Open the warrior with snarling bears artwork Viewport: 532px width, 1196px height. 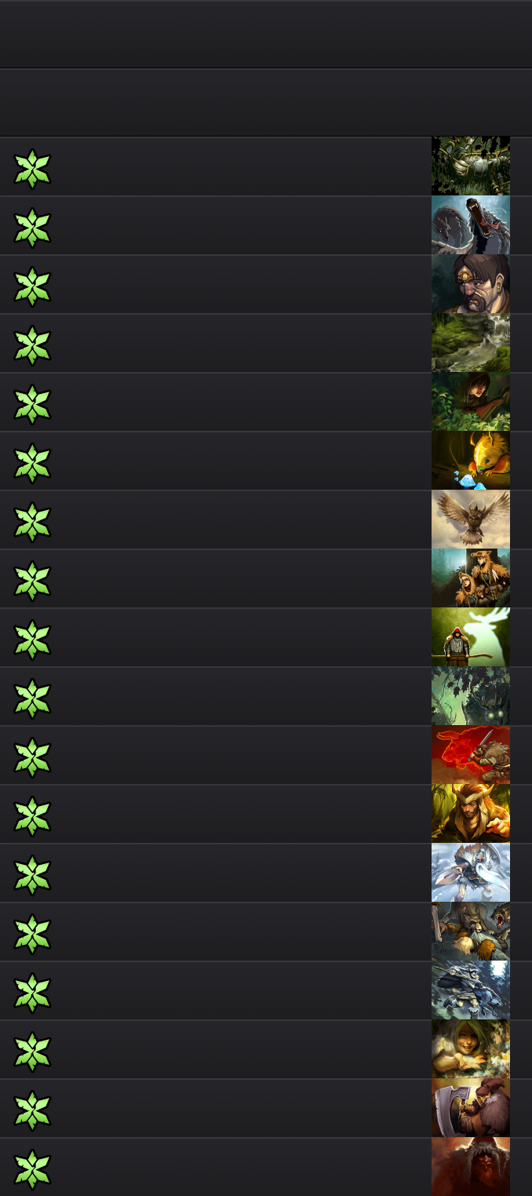(471, 932)
